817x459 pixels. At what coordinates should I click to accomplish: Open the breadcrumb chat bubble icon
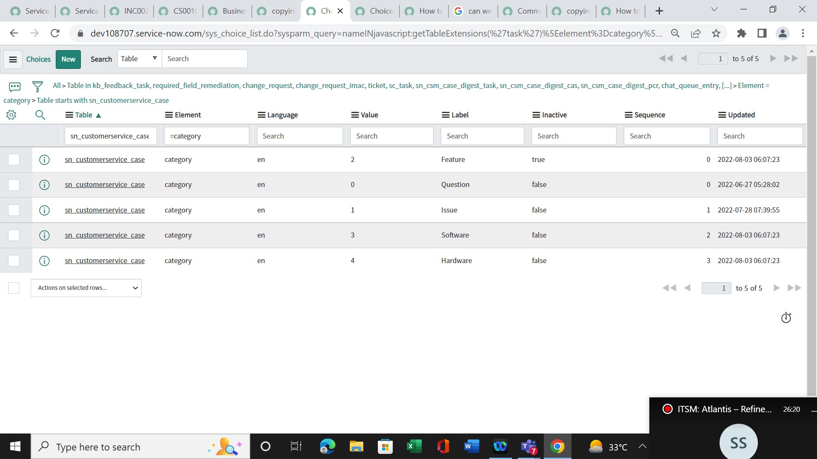click(14, 86)
